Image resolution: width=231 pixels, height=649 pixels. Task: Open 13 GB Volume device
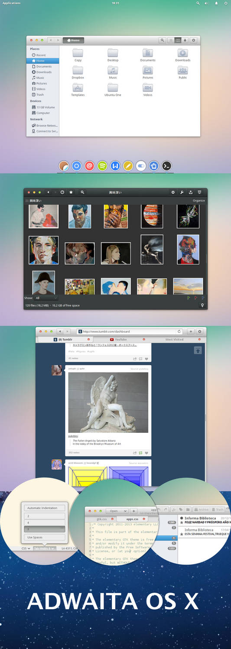(x=43, y=107)
